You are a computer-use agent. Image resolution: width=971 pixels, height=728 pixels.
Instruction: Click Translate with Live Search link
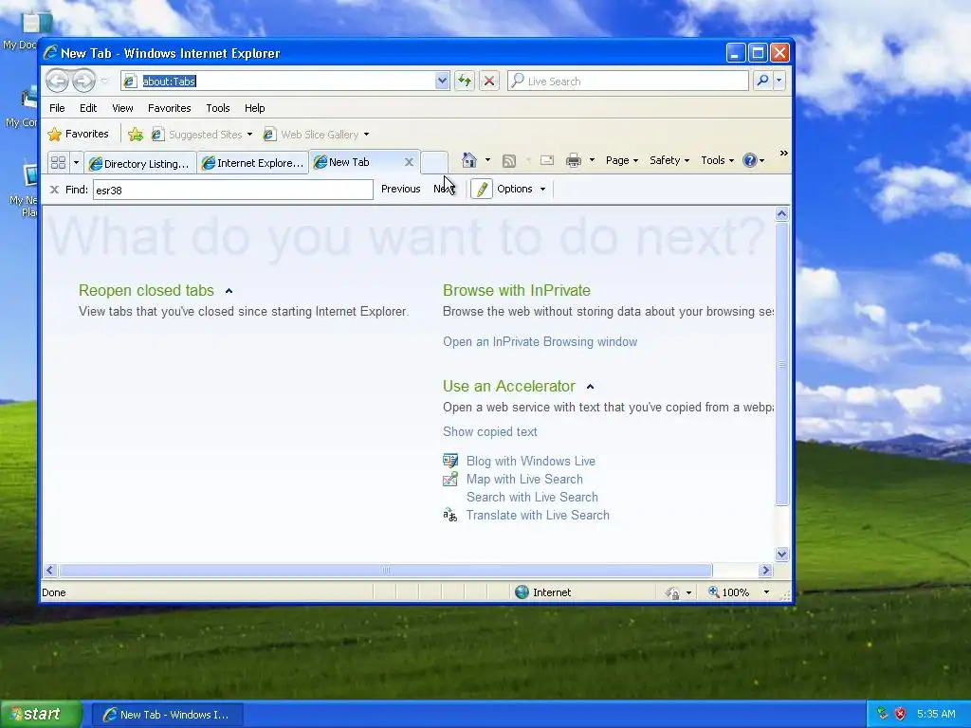click(538, 515)
